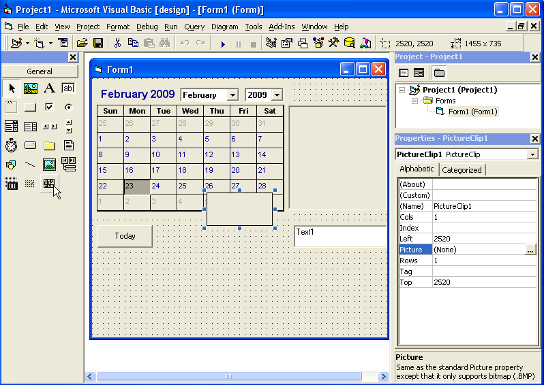Select the OptionButton control tool
Image resolution: width=544 pixels, height=385 pixels.
68,107
